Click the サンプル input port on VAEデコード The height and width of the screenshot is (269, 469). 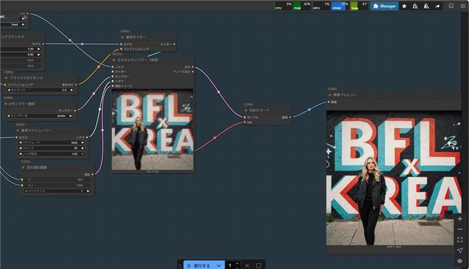pos(244,118)
